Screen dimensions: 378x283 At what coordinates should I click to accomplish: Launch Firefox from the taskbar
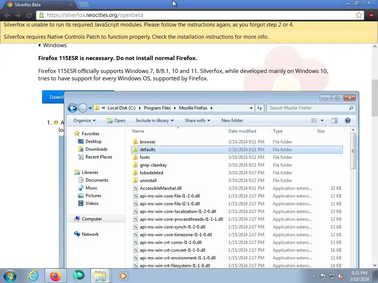tap(55, 276)
